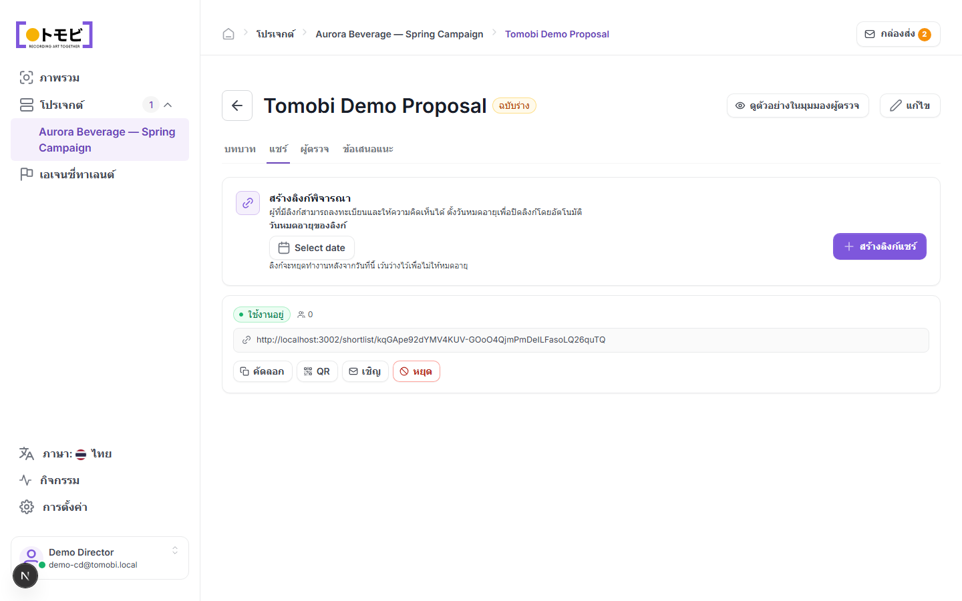Click the ฉบับร่าง draft badge

pos(514,106)
